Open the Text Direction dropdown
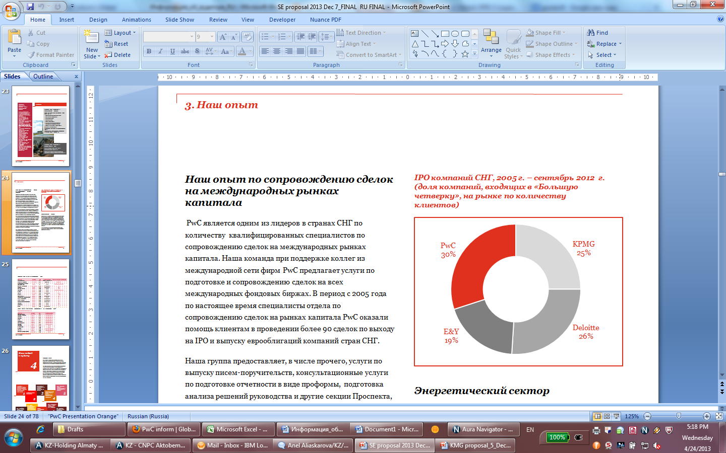Screen dimensions: 726x453 pyautogui.click(x=361, y=33)
